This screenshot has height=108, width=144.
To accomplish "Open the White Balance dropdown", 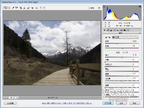I will point(125,37).
